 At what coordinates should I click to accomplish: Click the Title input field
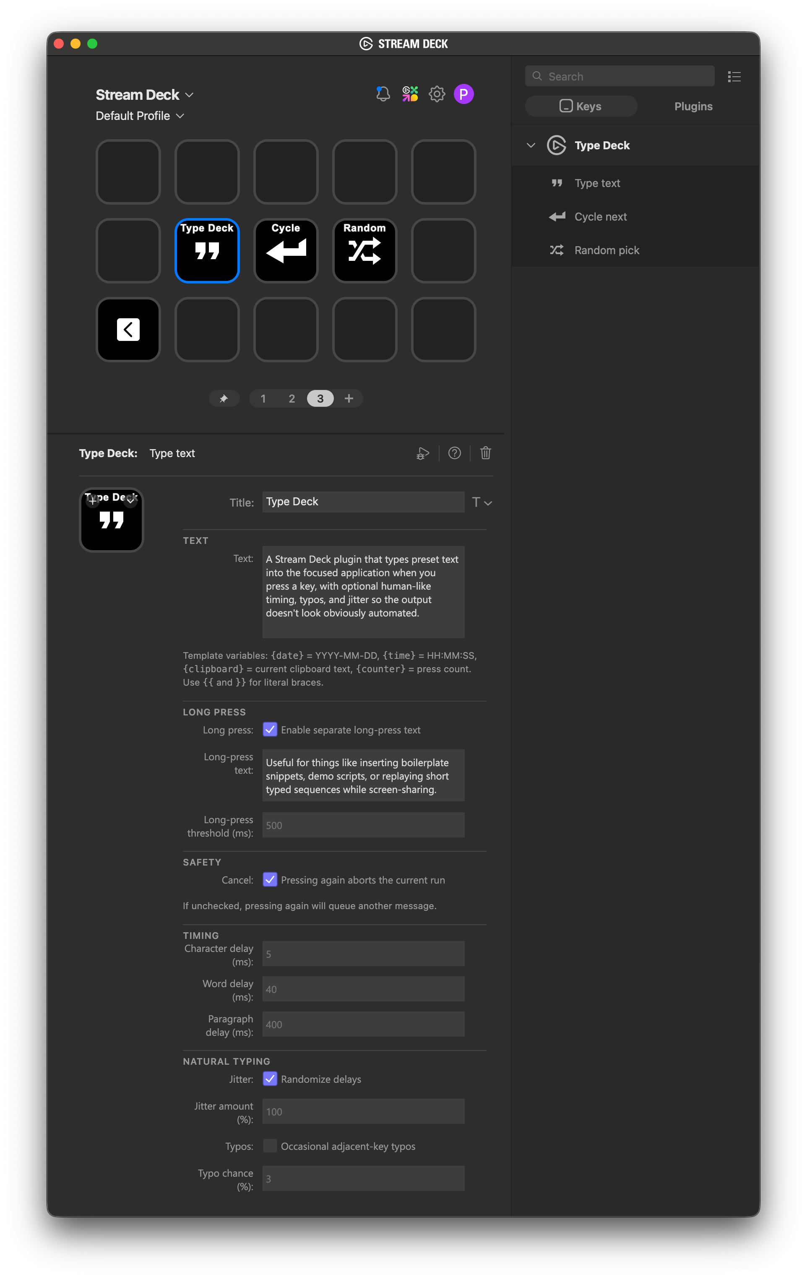(363, 502)
